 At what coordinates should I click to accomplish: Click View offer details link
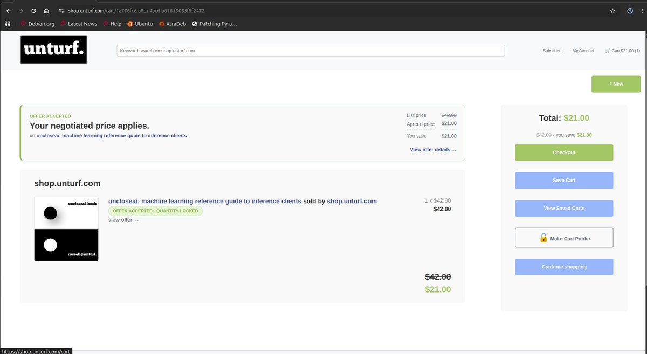pyautogui.click(x=433, y=150)
